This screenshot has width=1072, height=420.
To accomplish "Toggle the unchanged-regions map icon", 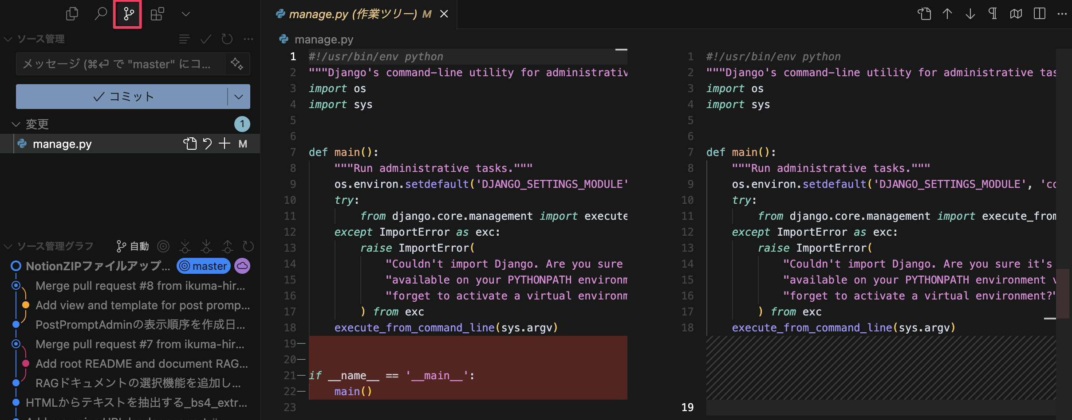I will pyautogui.click(x=1016, y=14).
